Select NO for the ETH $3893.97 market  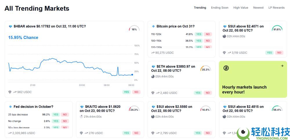(x=208, y=93)
